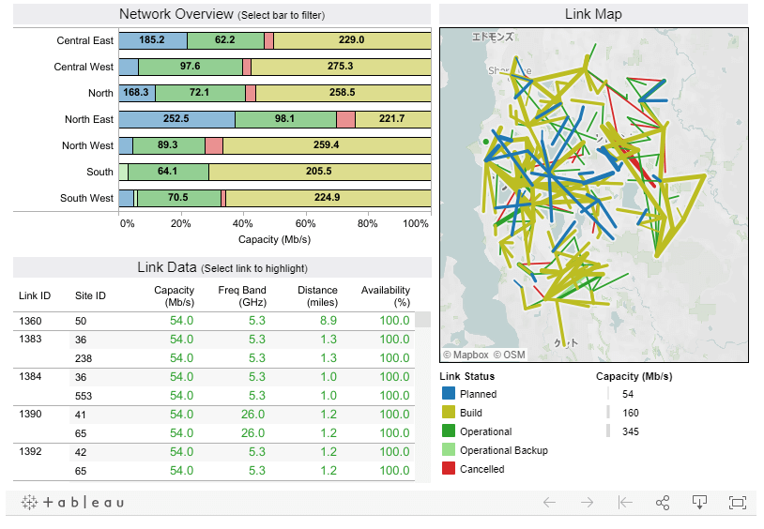
Task: Click the North East 221.7 bar segment
Action: (x=393, y=119)
